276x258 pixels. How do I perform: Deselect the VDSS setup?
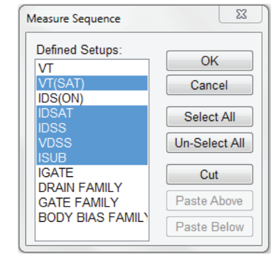click(92, 143)
